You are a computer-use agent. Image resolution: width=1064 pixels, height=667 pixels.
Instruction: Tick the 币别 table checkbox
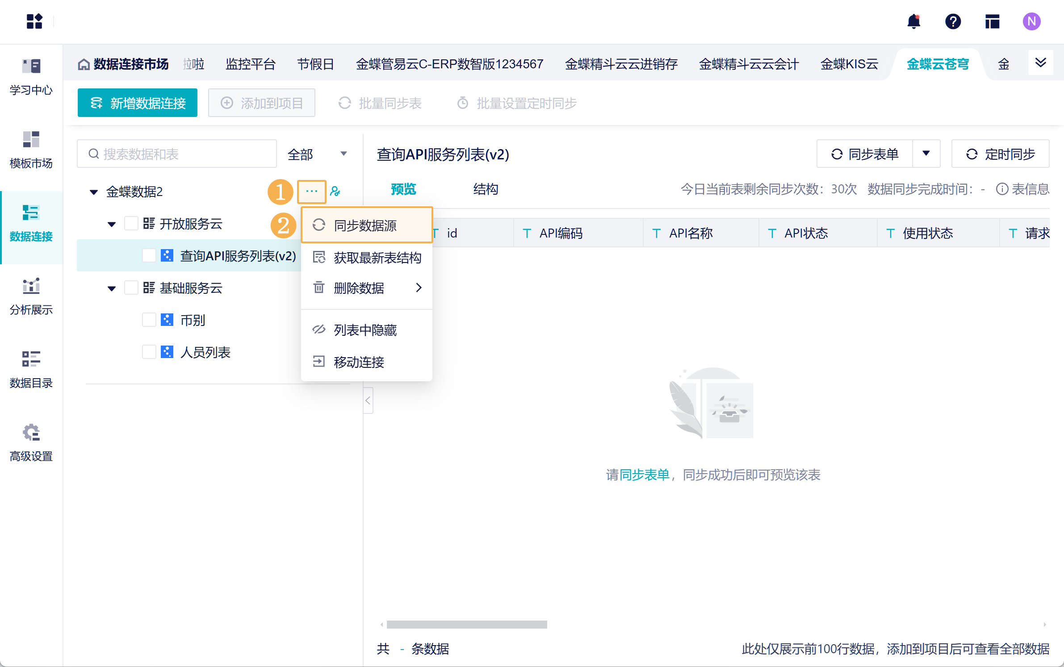click(x=149, y=320)
